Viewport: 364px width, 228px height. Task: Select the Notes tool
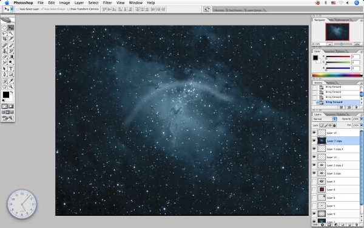(x=4, y=81)
